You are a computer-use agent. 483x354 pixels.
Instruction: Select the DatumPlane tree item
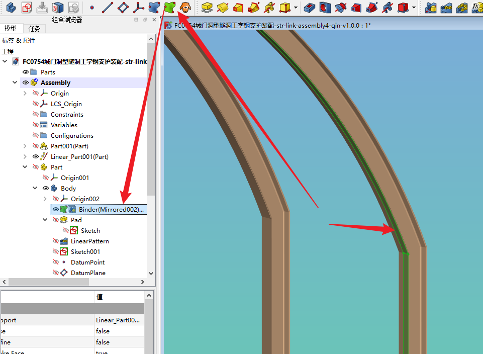click(88, 273)
